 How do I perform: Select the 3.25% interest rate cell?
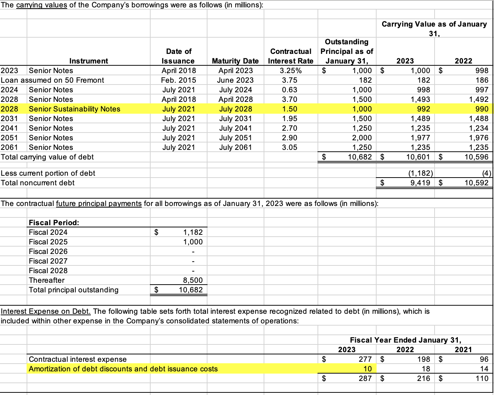290,71
